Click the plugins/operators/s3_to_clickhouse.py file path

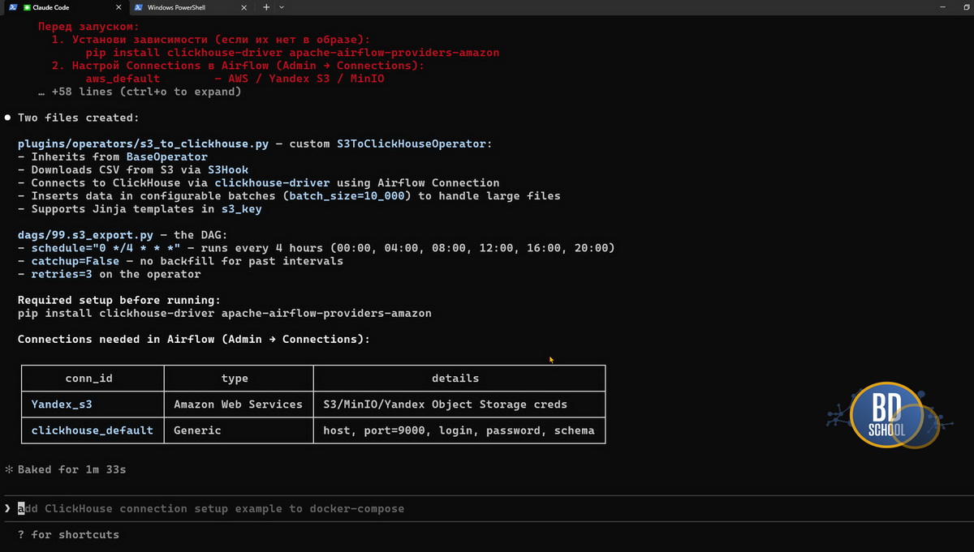[x=143, y=143]
